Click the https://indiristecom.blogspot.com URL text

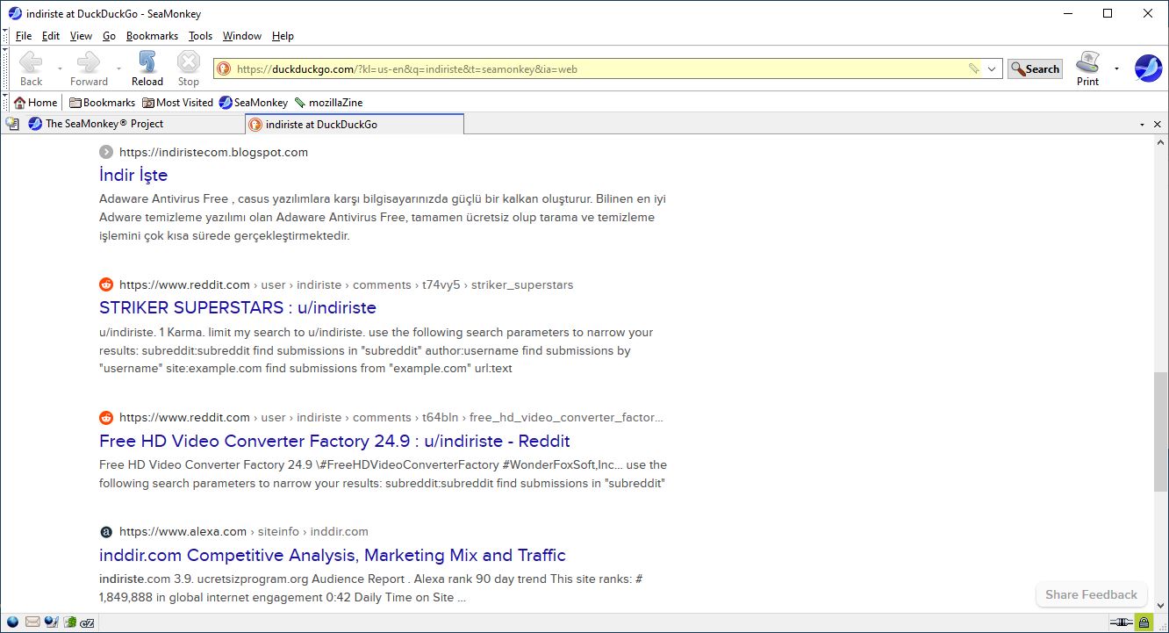click(x=213, y=152)
